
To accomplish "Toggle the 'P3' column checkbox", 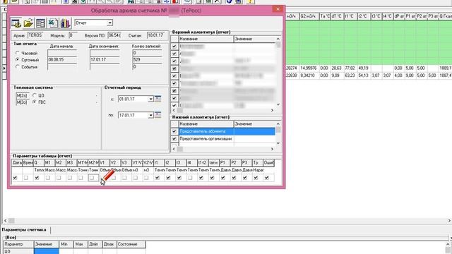I will tap(245, 178).
